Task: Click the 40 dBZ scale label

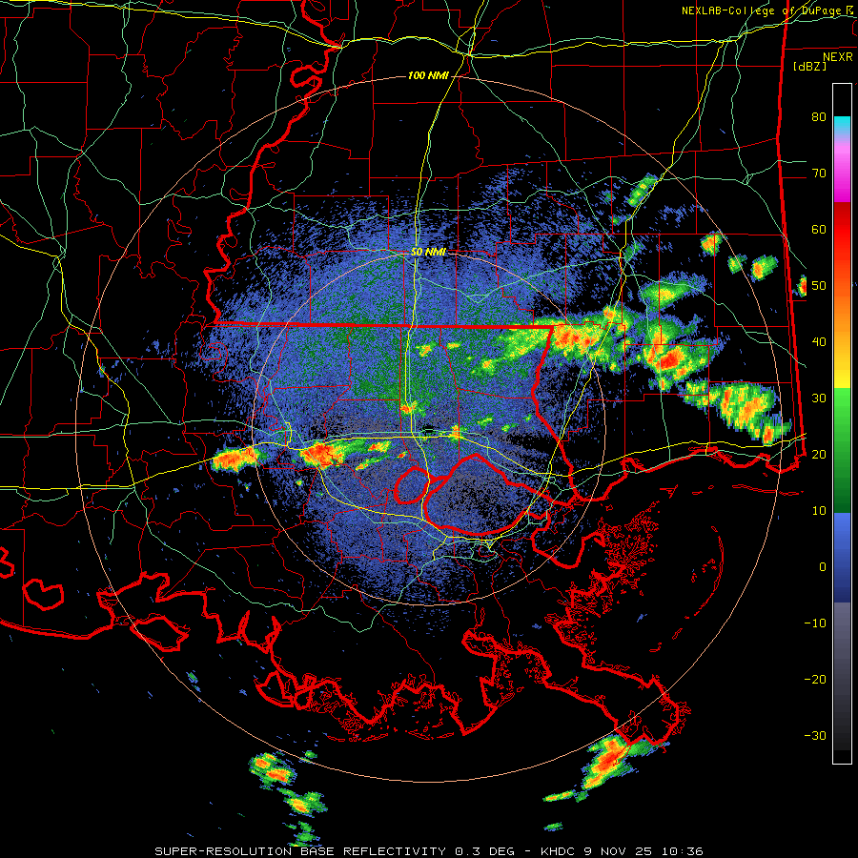Action: click(819, 342)
